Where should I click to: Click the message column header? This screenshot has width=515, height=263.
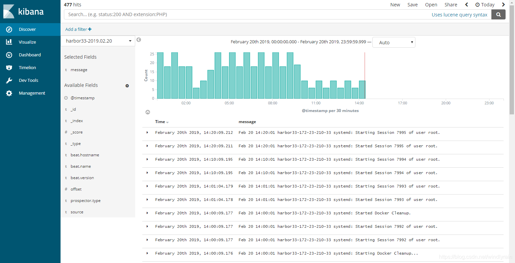[x=247, y=122]
